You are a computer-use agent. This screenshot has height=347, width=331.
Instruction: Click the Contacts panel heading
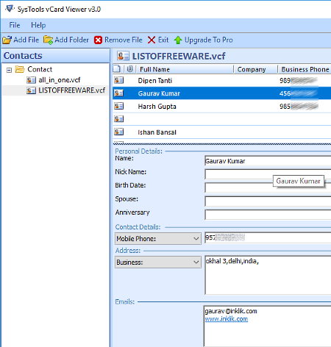[23, 56]
